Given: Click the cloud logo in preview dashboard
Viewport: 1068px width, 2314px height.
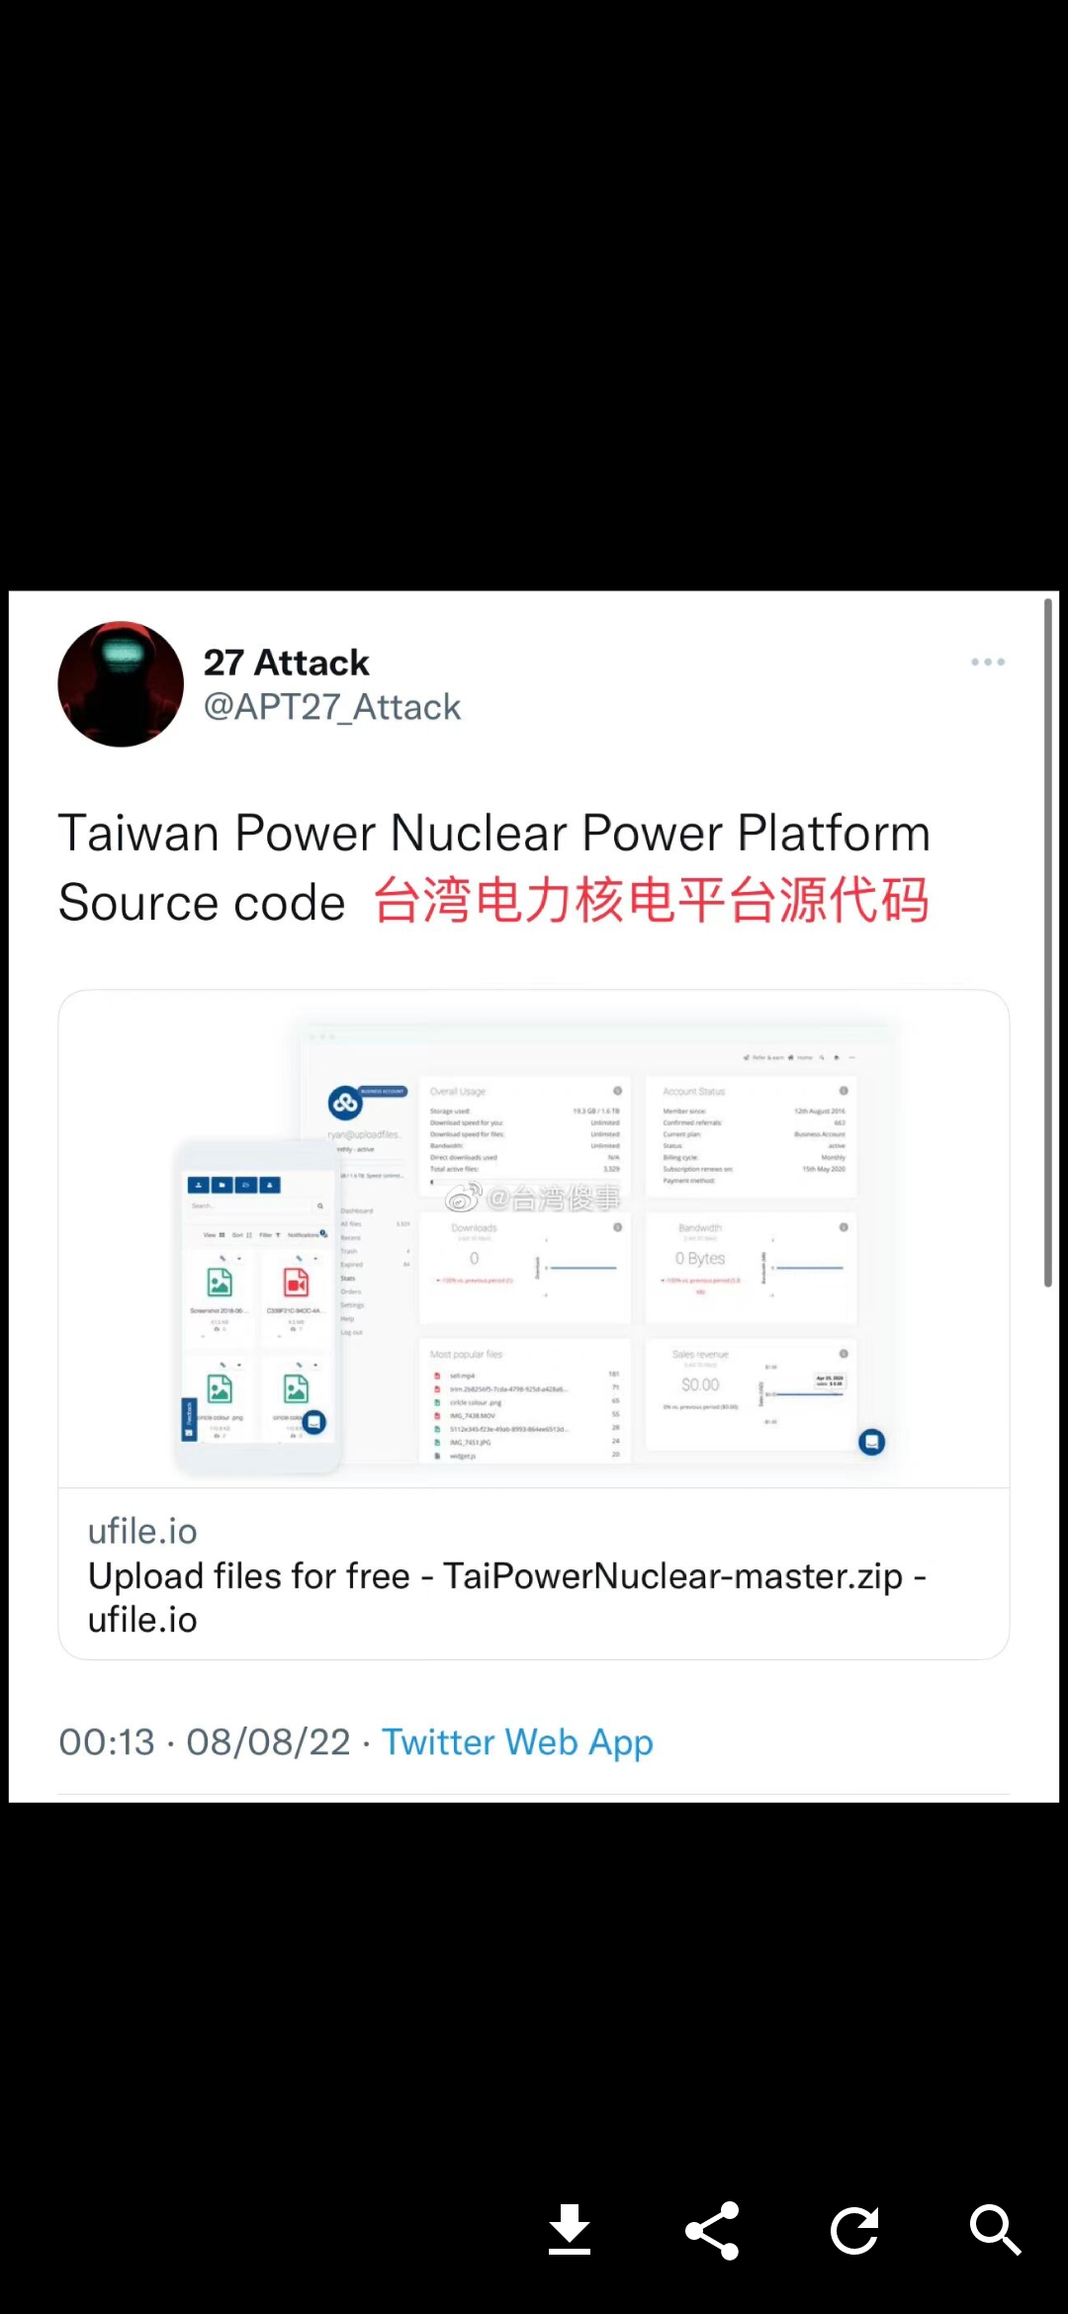Looking at the screenshot, I should pyautogui.click(x=344, y=1102).
